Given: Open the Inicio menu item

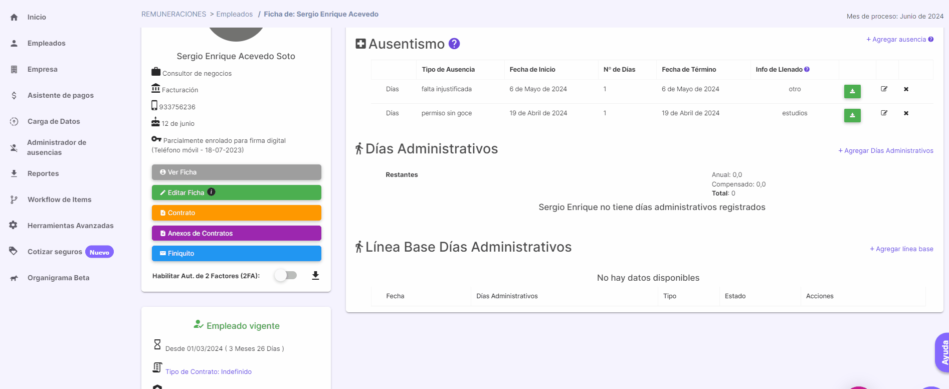Looking at the screenshot, I should click(x=37, y=17).
